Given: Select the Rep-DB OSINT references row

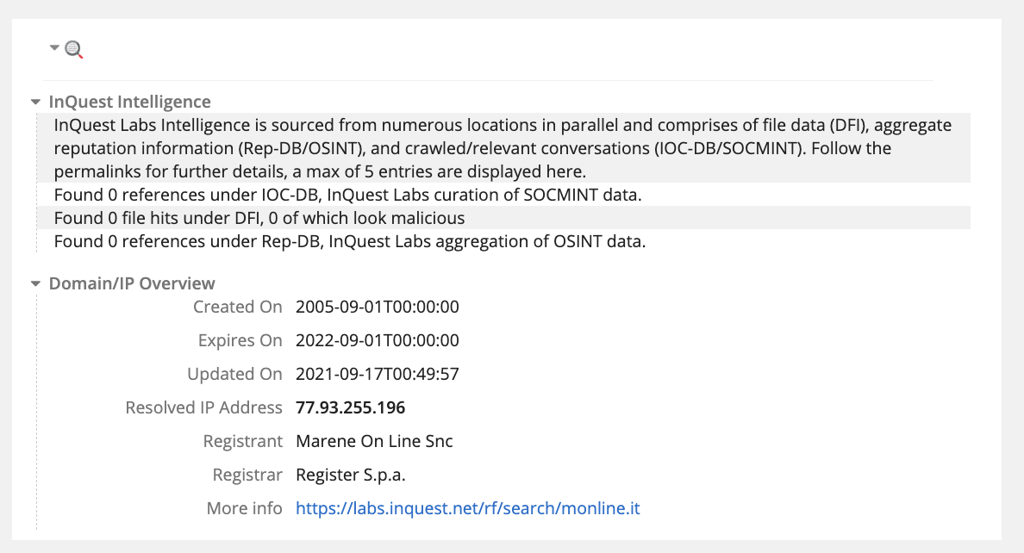Looking at the screenshot, I should pyautogui.click(x=349, y=241).
